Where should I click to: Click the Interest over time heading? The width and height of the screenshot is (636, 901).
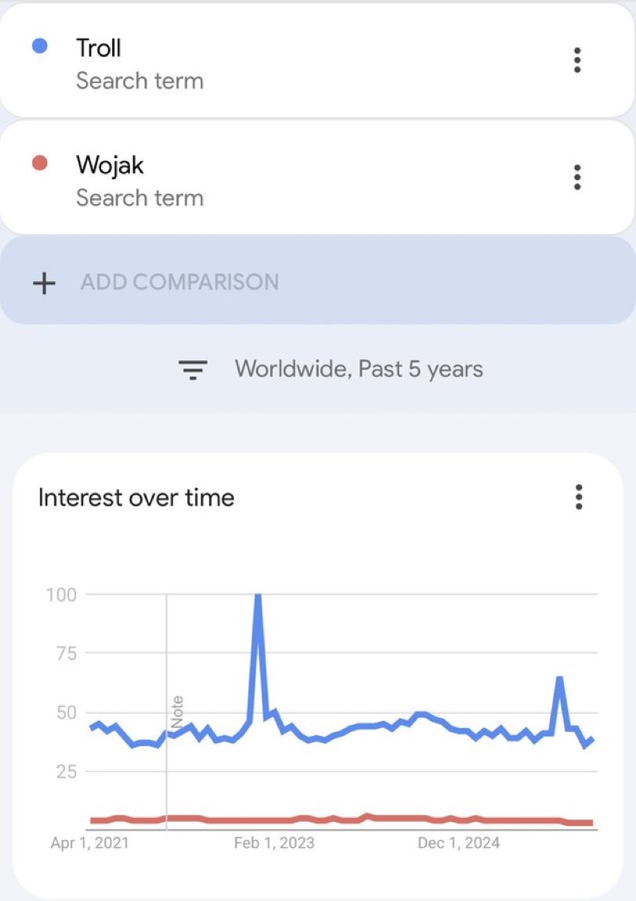point(136,498)
